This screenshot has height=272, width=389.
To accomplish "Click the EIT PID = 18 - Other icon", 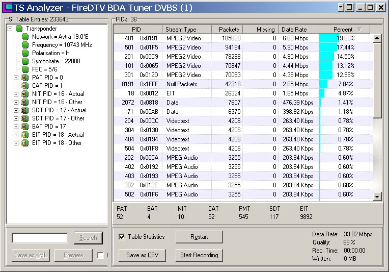I will click(24, 143).
